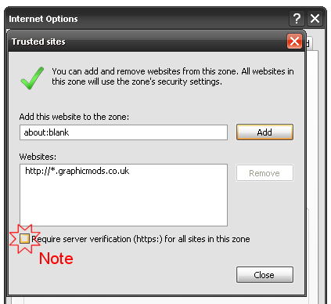Click the Close button
The image size is (331, 304).
click(264, 275)
